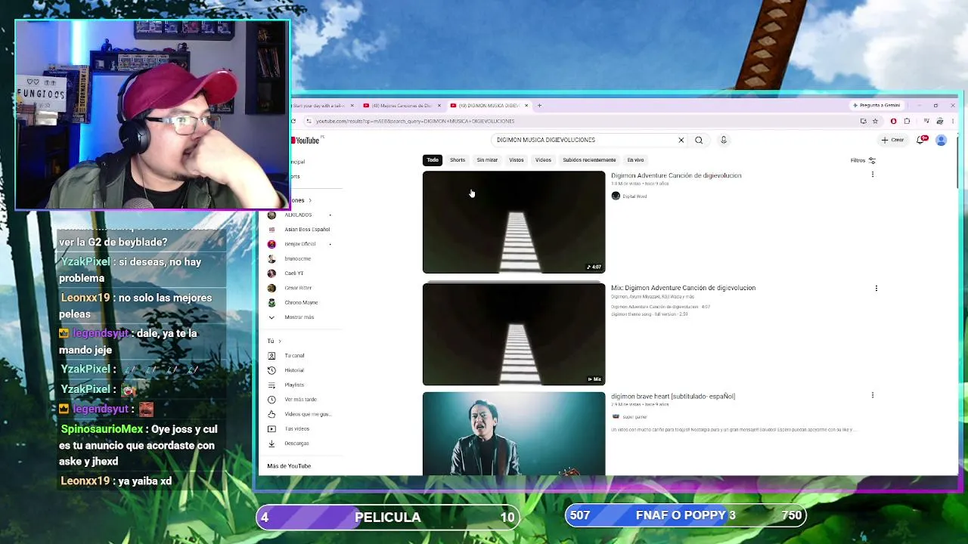Select the Videos filter chip
The height and width of the screenshot is (544, 968).
(543, 160)
